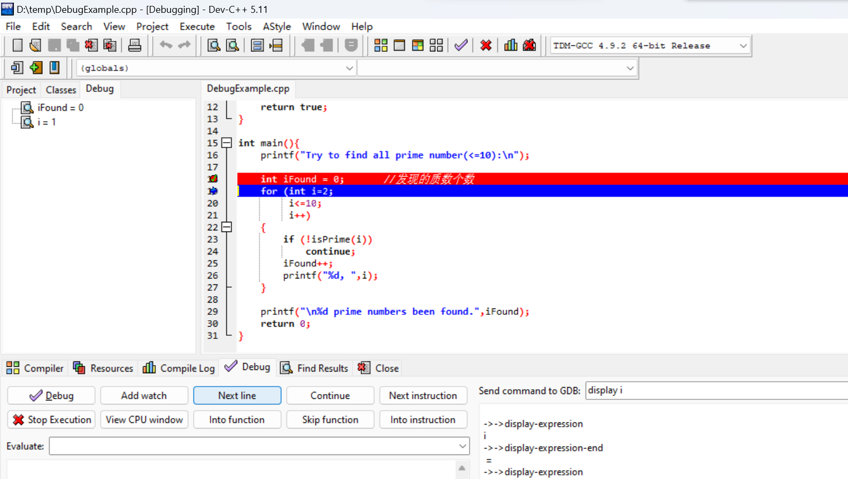Click the Stop Execution button

[51, 420]
